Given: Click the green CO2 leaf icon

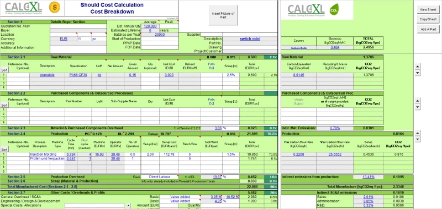Looking at the screenshot, I should click(x=334, y=9).
